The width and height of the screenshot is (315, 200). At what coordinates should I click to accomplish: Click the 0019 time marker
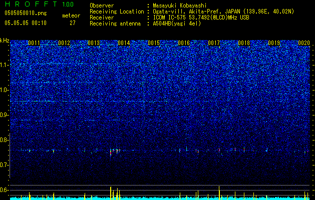point(274,43)
